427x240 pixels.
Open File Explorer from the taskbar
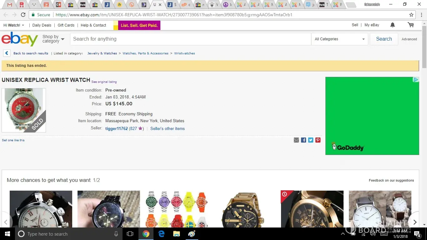click(177, 234)
